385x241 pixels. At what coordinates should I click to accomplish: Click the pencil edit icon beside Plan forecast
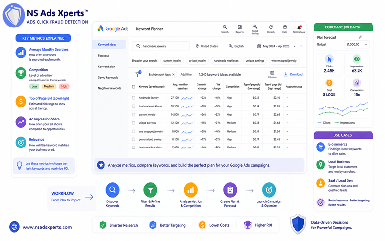click(360, 37)
